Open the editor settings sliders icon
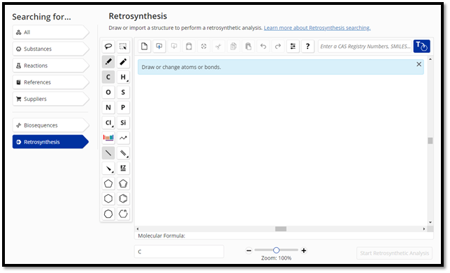 [x=293, y=47]
